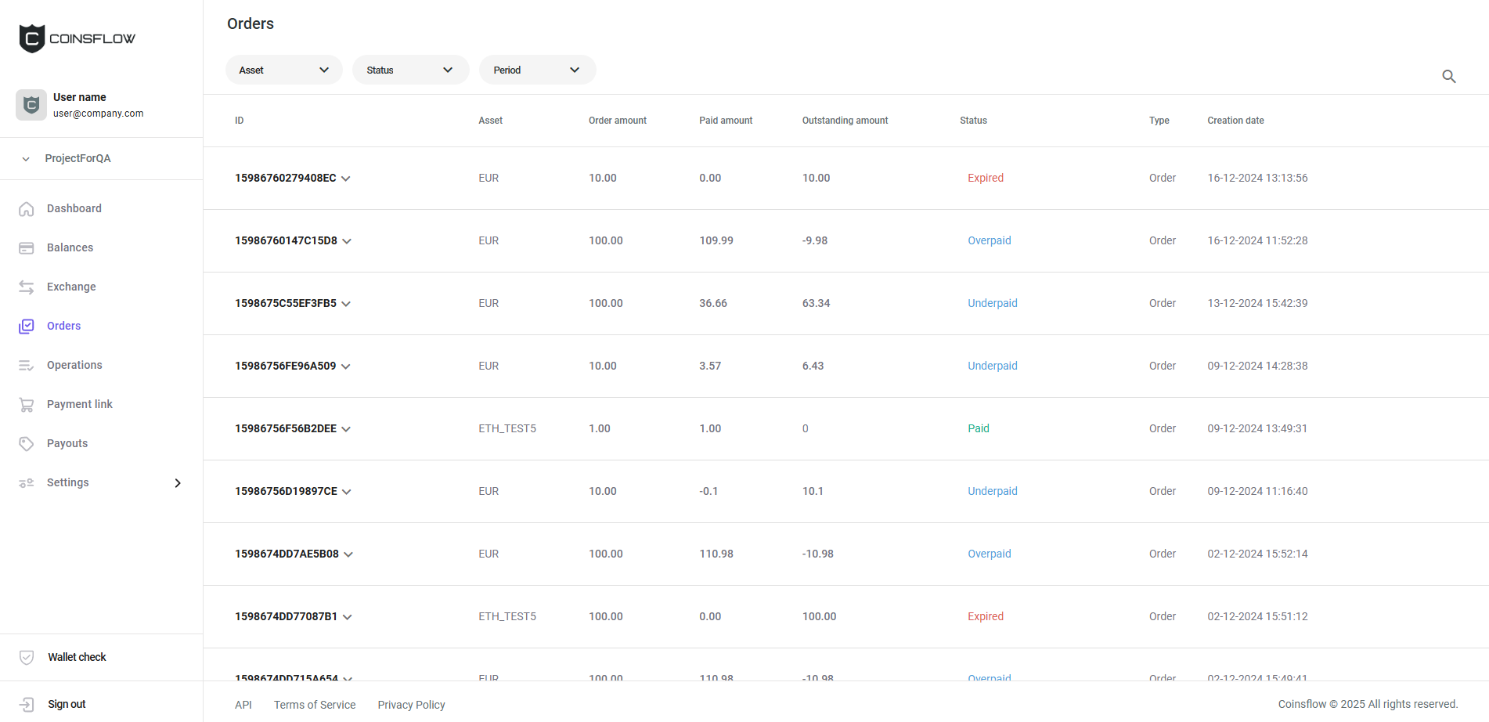
Task: Expand the Settings submenu arrow
Action: click(178, 483)
